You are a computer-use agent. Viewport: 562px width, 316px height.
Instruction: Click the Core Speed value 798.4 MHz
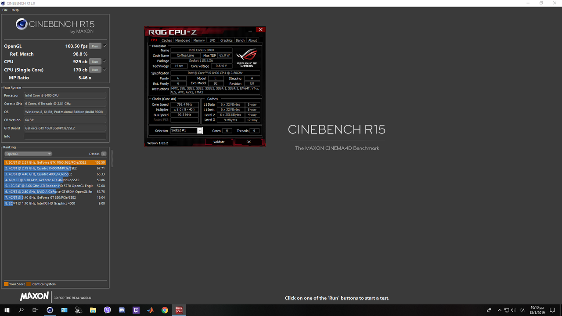tap(184, 104)
